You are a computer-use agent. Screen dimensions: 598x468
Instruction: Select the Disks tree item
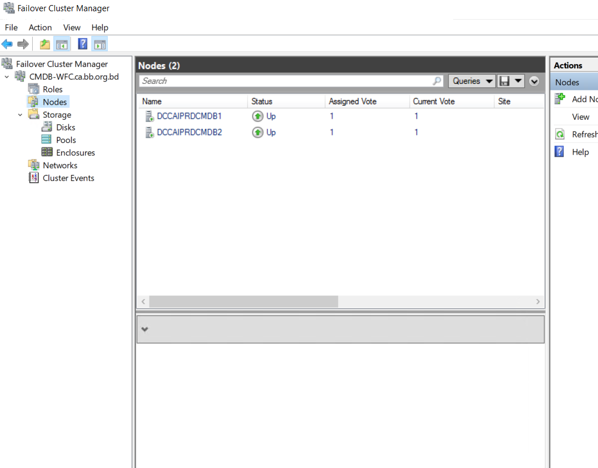tap(65, 128)
